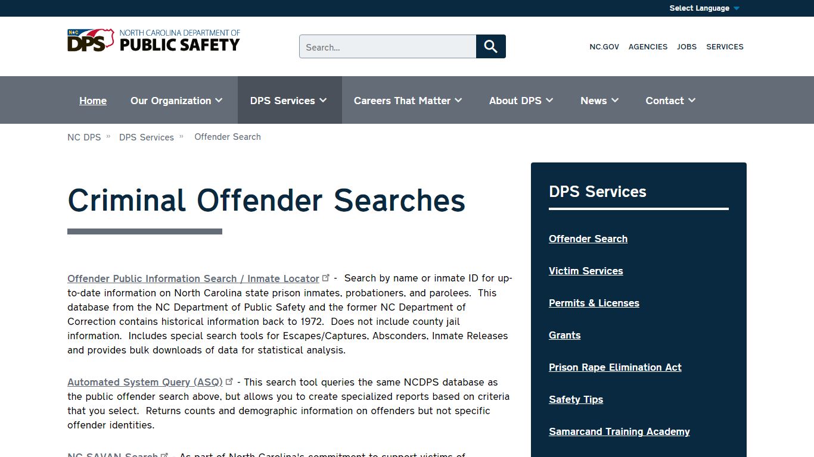814x457 pixels.
Task: Click the external link icon after Inmate Locator
Action: tap(326, 278)
